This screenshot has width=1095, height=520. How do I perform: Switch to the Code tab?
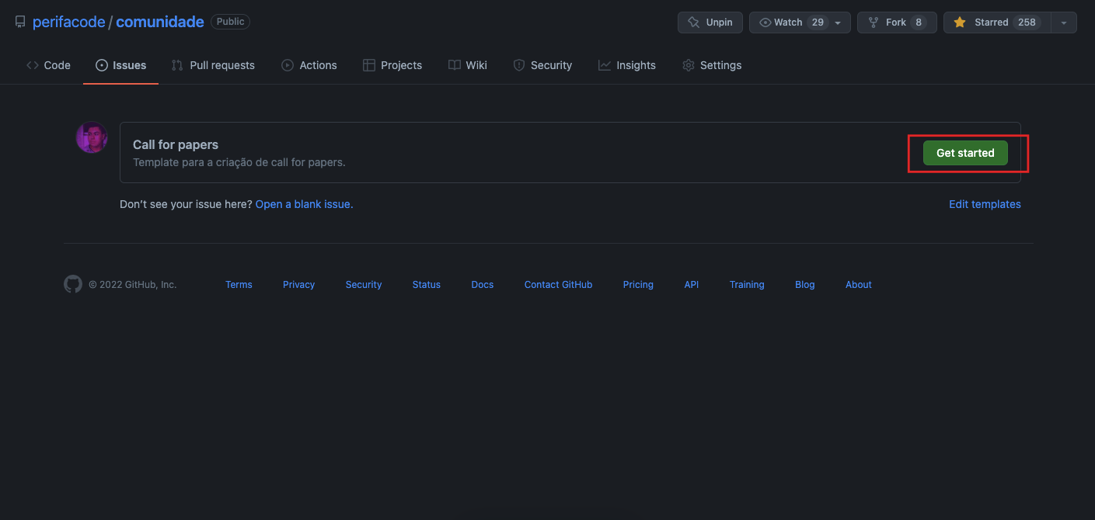coord(48,65)
